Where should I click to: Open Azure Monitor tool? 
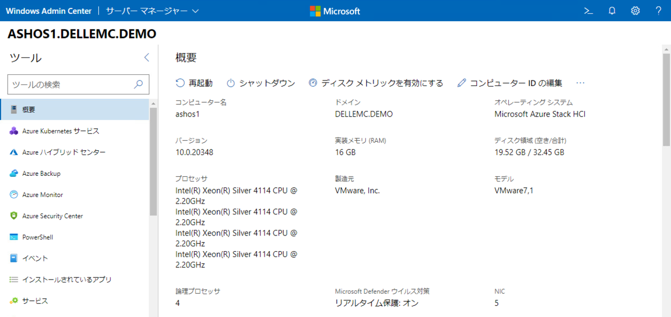(74, 194)
